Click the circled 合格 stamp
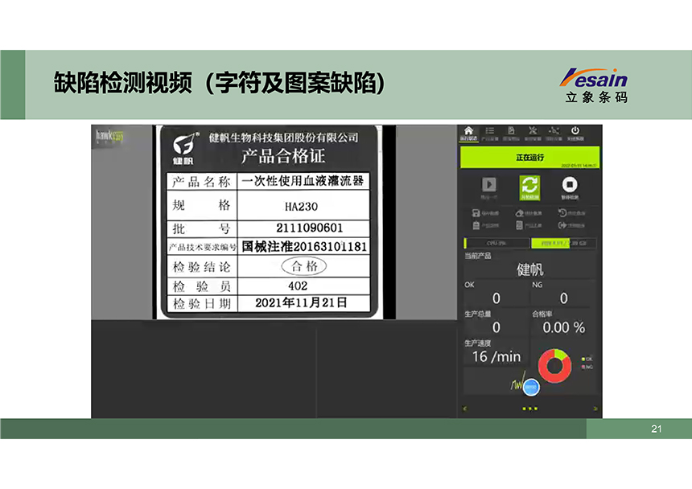This screenshot has width=692, height=489. tap(304, 266)
